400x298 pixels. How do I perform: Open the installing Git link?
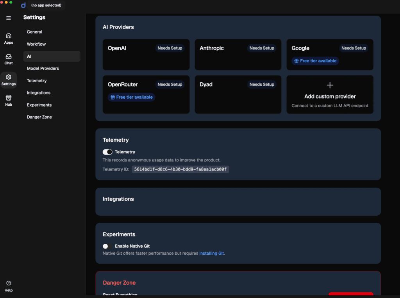click(211, 254)
